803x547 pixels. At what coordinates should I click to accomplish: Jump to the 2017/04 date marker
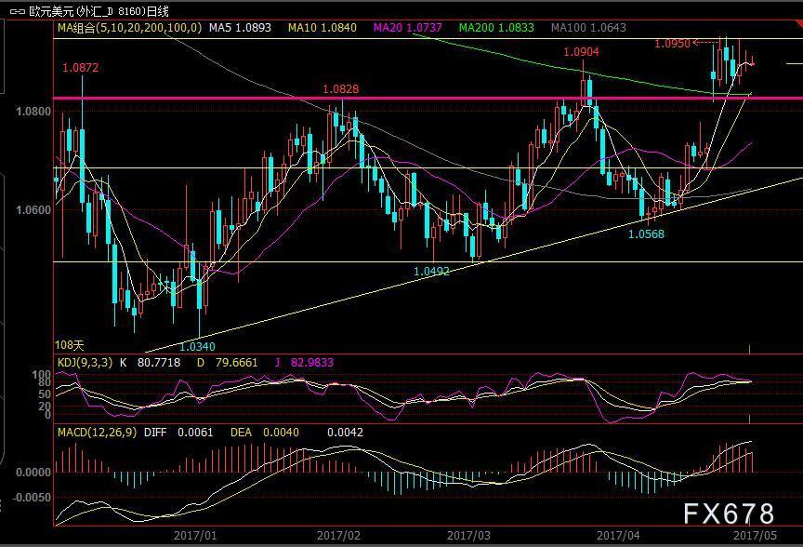point(618,536)
